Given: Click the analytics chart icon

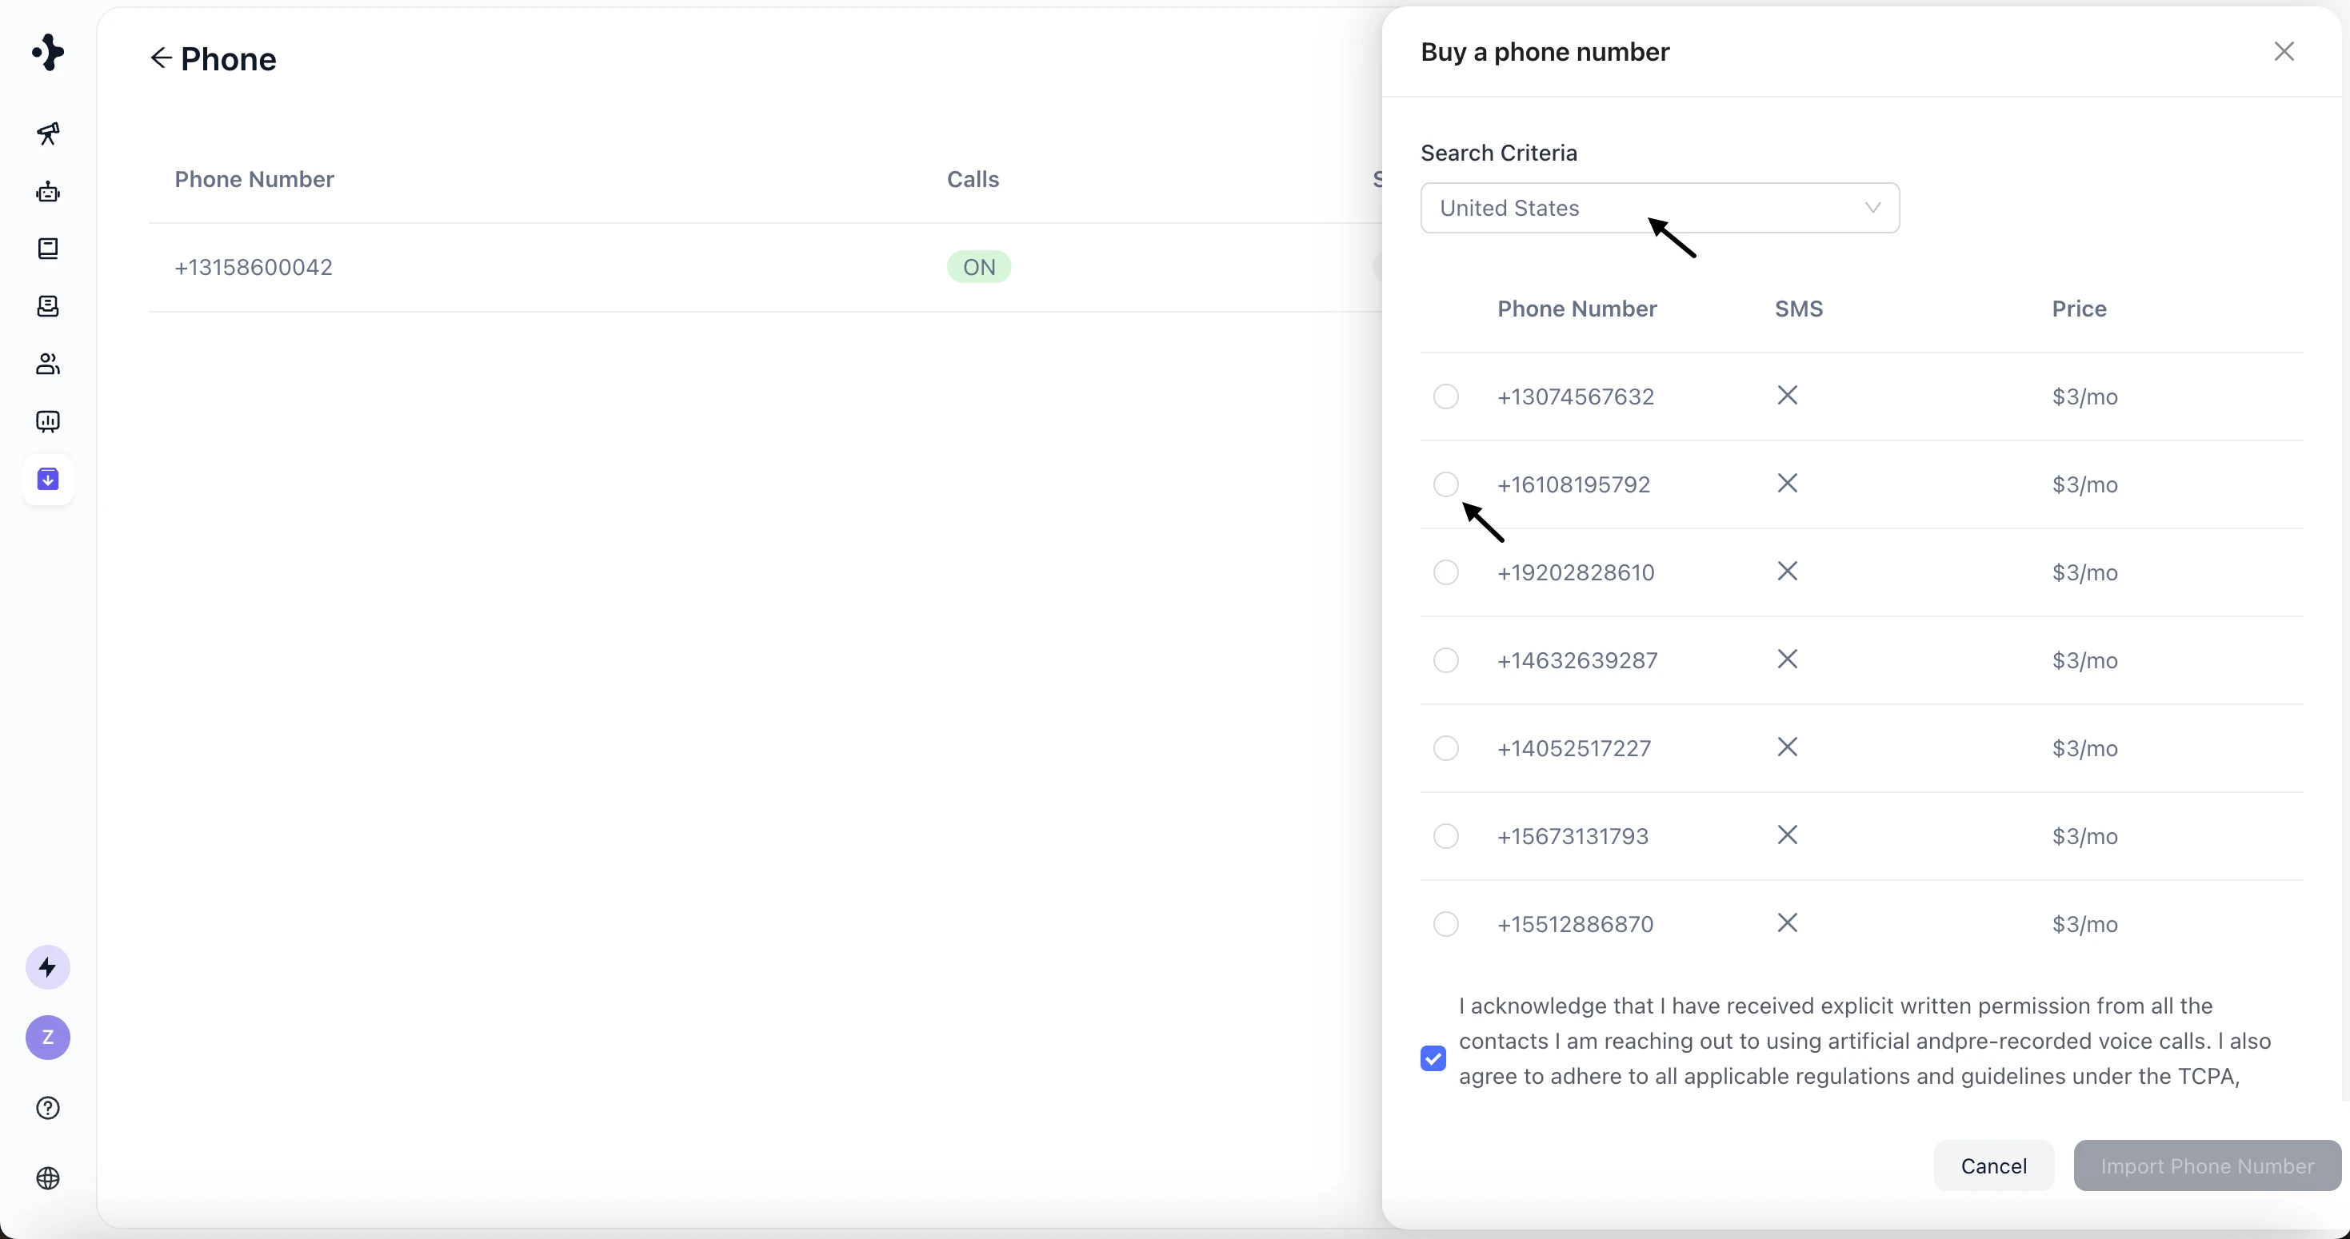Looking at the screenshot, I should (x=47, y=421).
